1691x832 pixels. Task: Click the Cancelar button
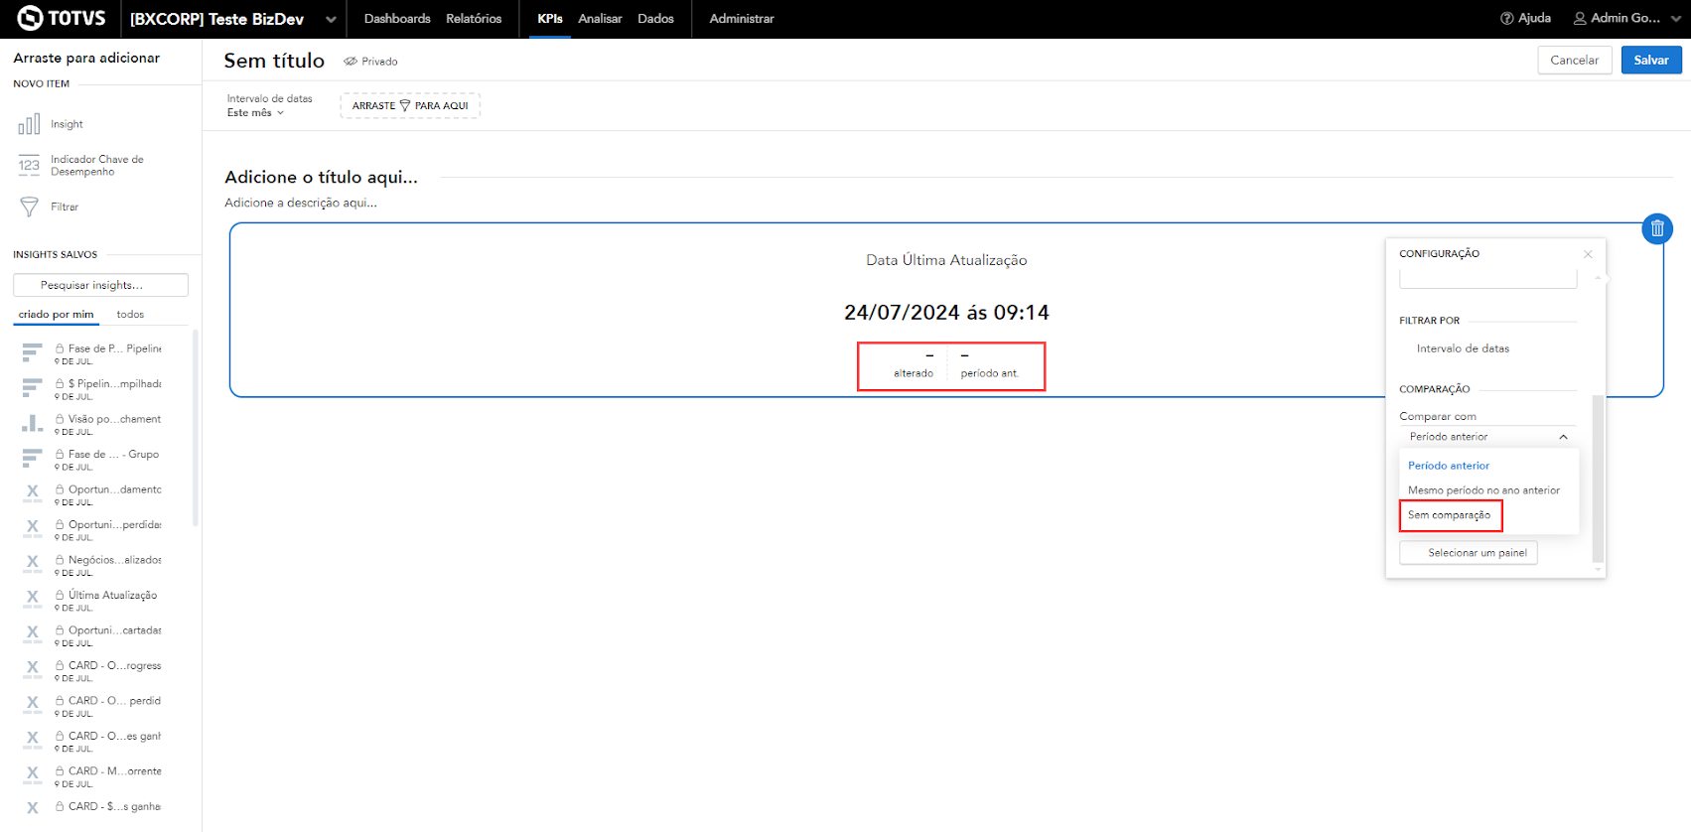(1575, 60)
